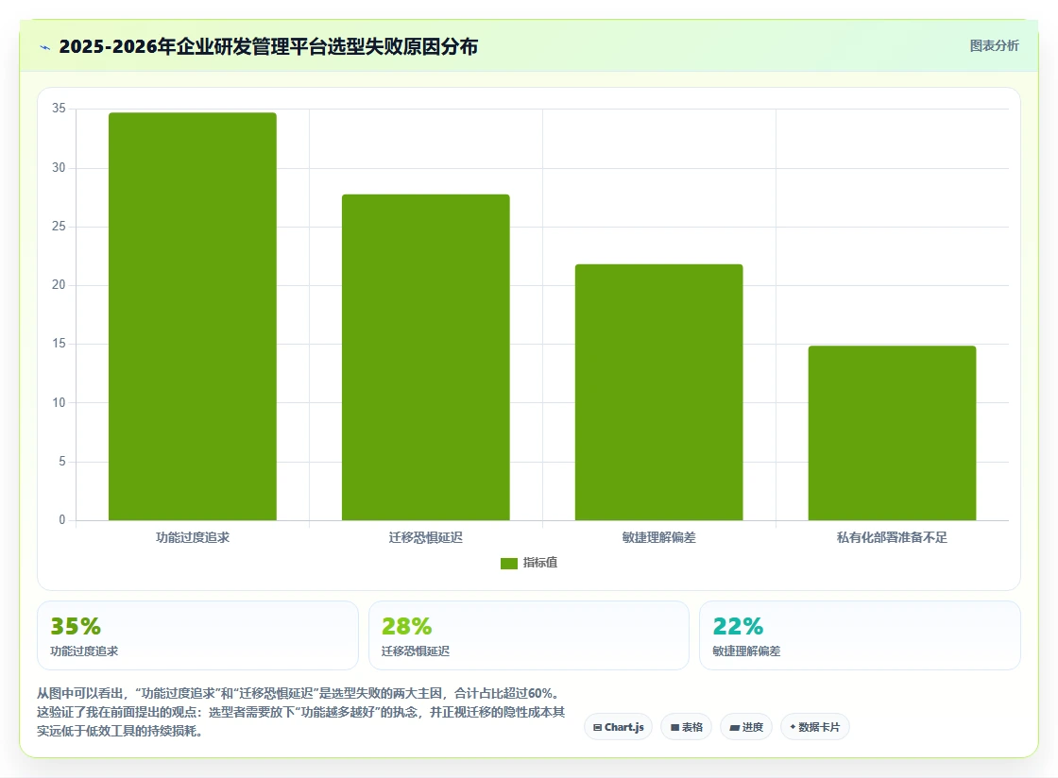Click x-axis label 私有化部署准备不足
The height and width of the screenshot is (778, 1058).
[x=892, y=537]
